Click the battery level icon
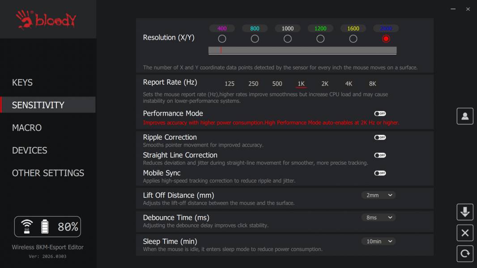 (45, 226)
